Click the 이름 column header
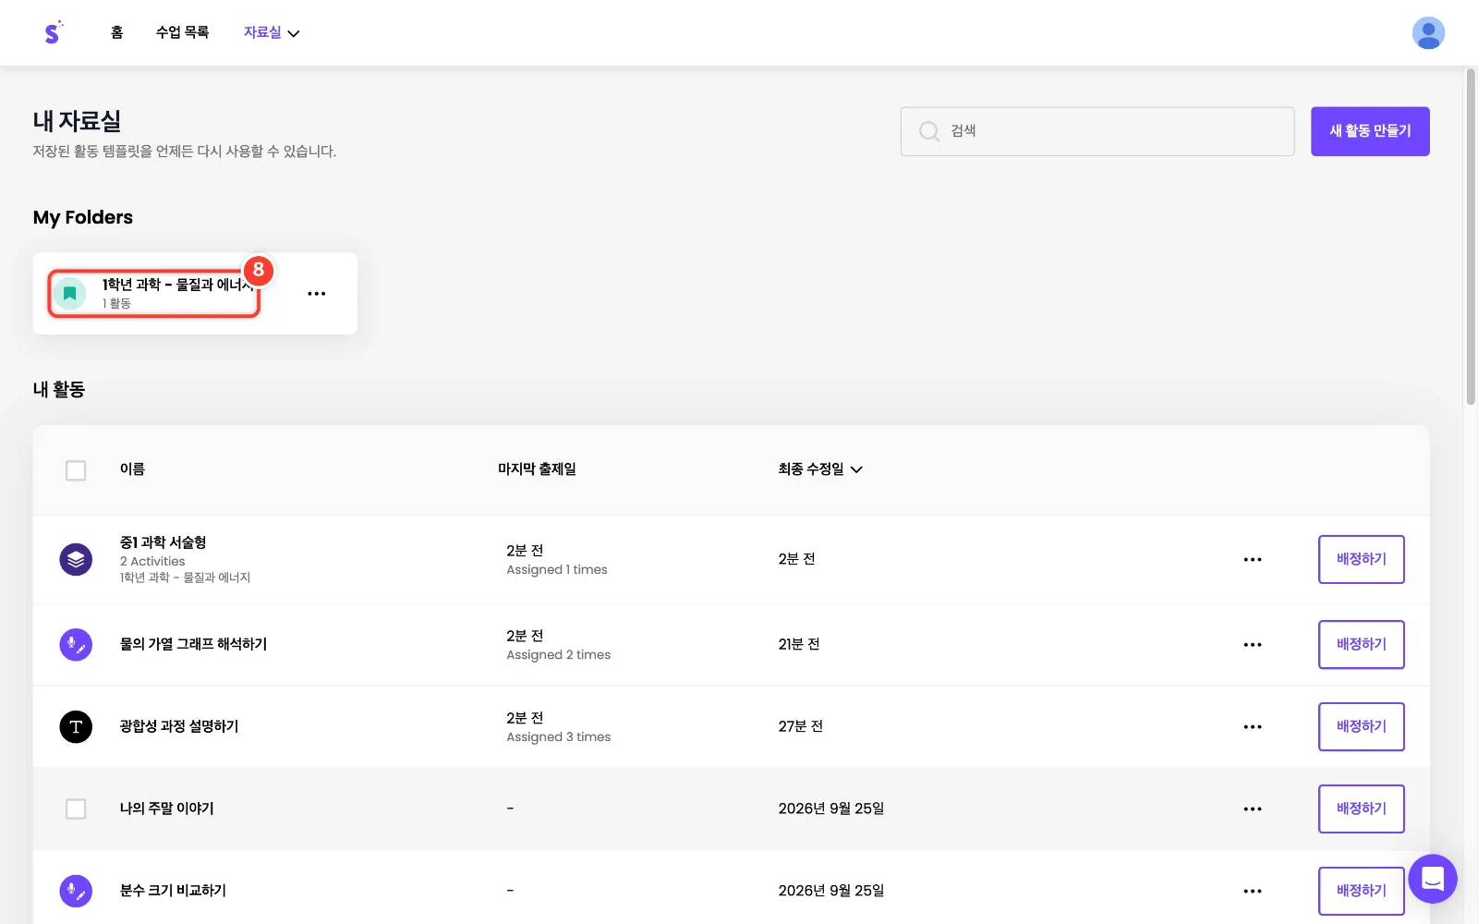Viewport: 1478px width, 924px height. pyautogui.click(x=132, y=469)
